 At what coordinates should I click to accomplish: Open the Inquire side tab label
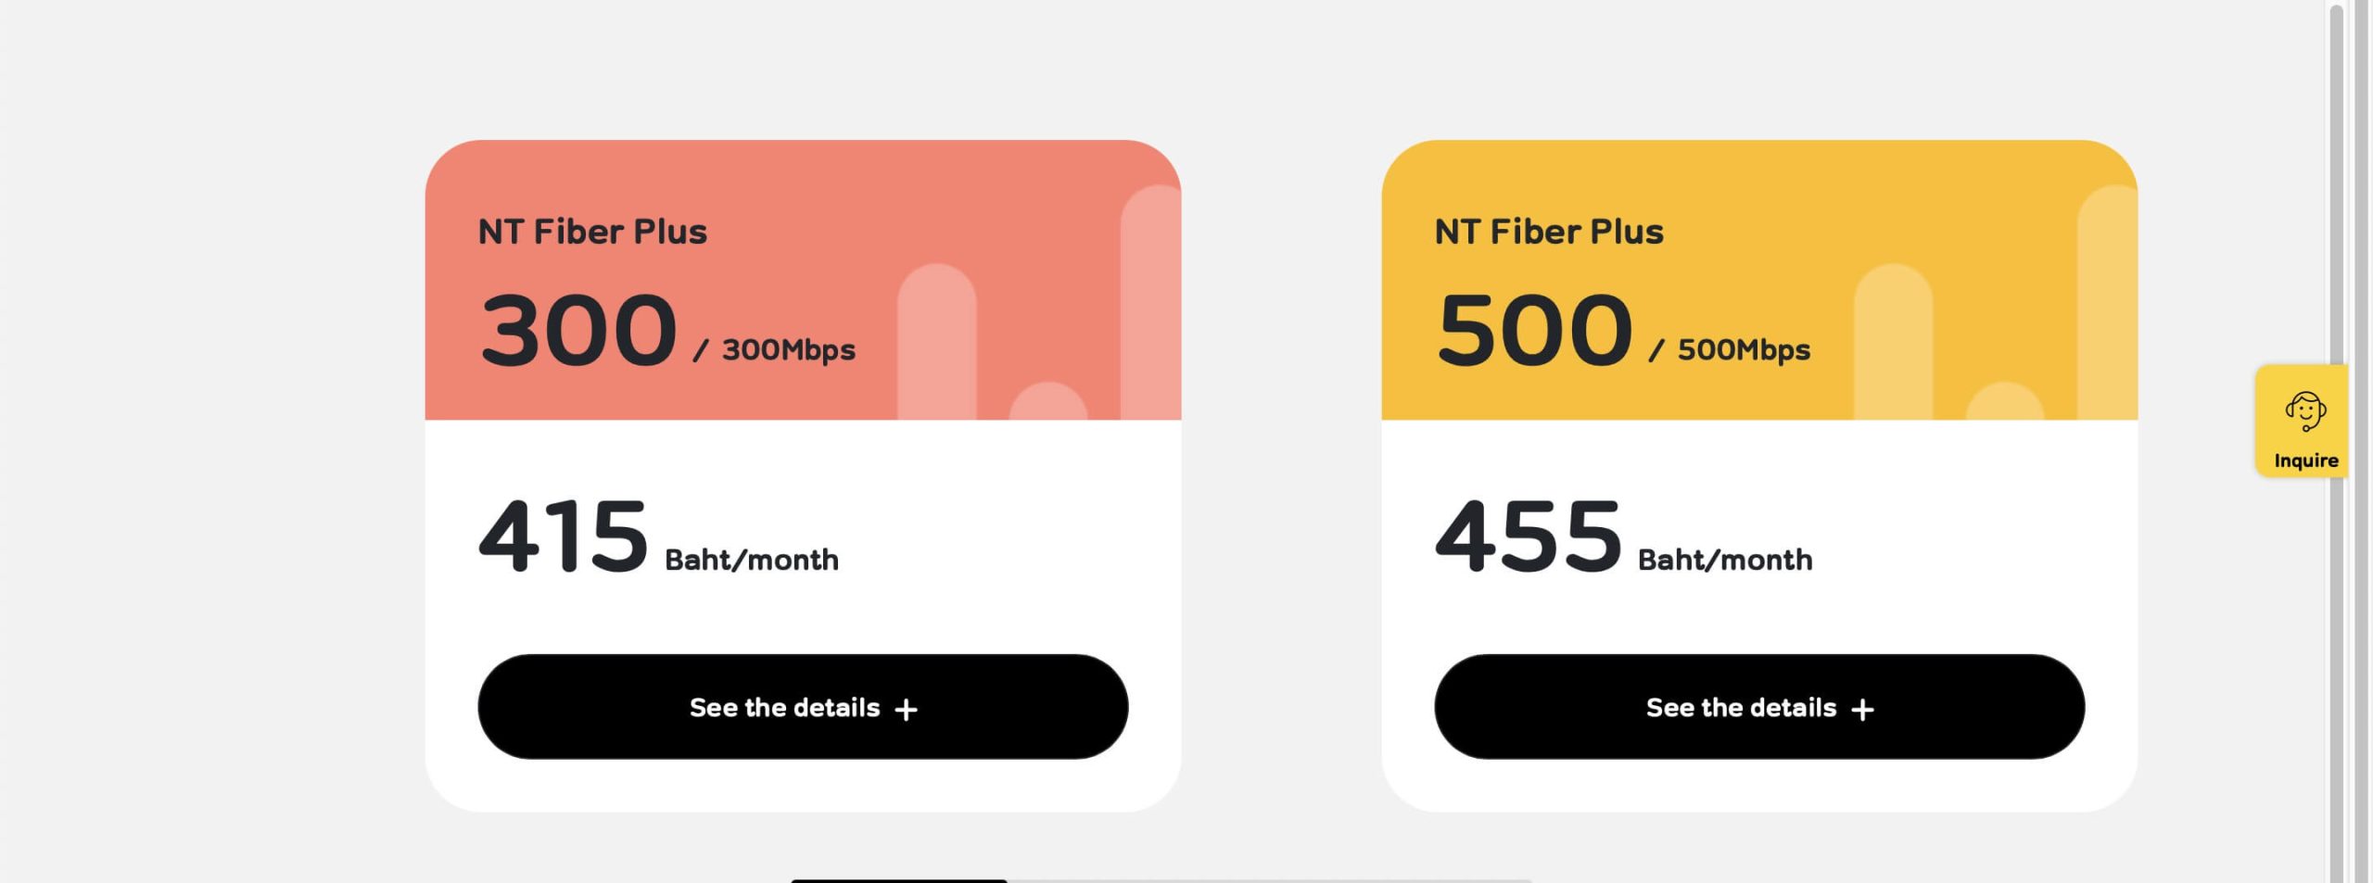click(x=2305, y=460)
